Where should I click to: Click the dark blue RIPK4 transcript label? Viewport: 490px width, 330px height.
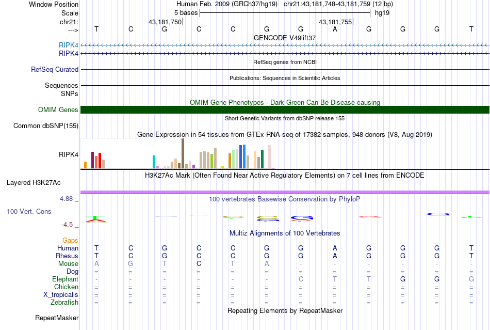point(69,54)
